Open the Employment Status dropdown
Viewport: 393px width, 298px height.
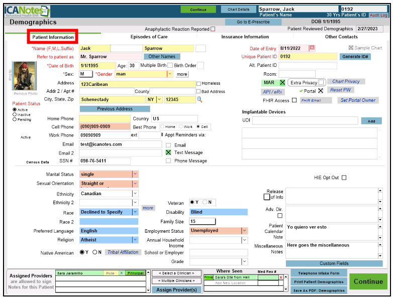pos(244,231)
